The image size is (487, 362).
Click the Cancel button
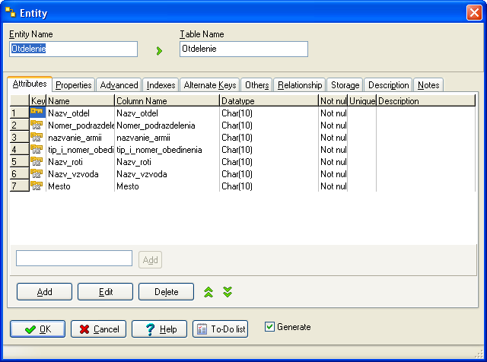pyautogui.click(x=98, y=329)
